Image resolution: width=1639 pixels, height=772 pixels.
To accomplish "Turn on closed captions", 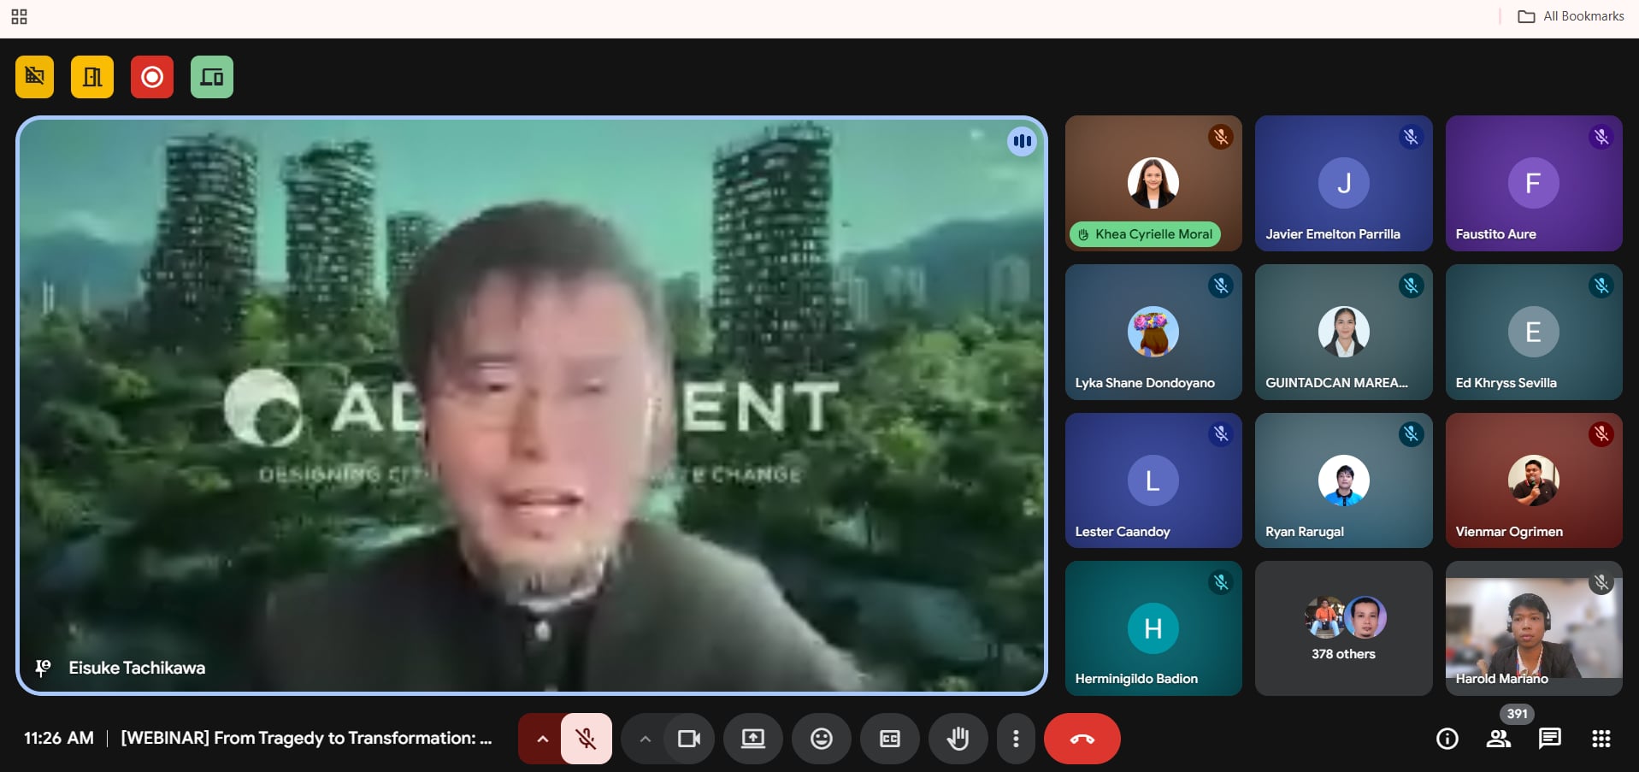I will pyautogui.click(x=889, y=739).
